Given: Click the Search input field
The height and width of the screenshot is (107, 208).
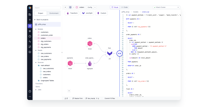Looking at the screenshot, I should pos(47,8).
